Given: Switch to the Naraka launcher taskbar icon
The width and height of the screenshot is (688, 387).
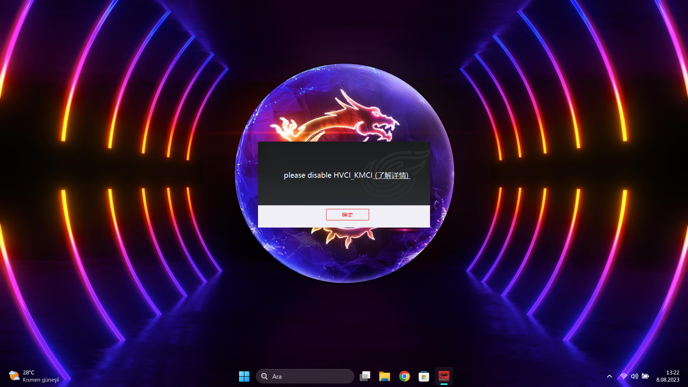Looking at the screenshot, I should (x=444, y=376).
